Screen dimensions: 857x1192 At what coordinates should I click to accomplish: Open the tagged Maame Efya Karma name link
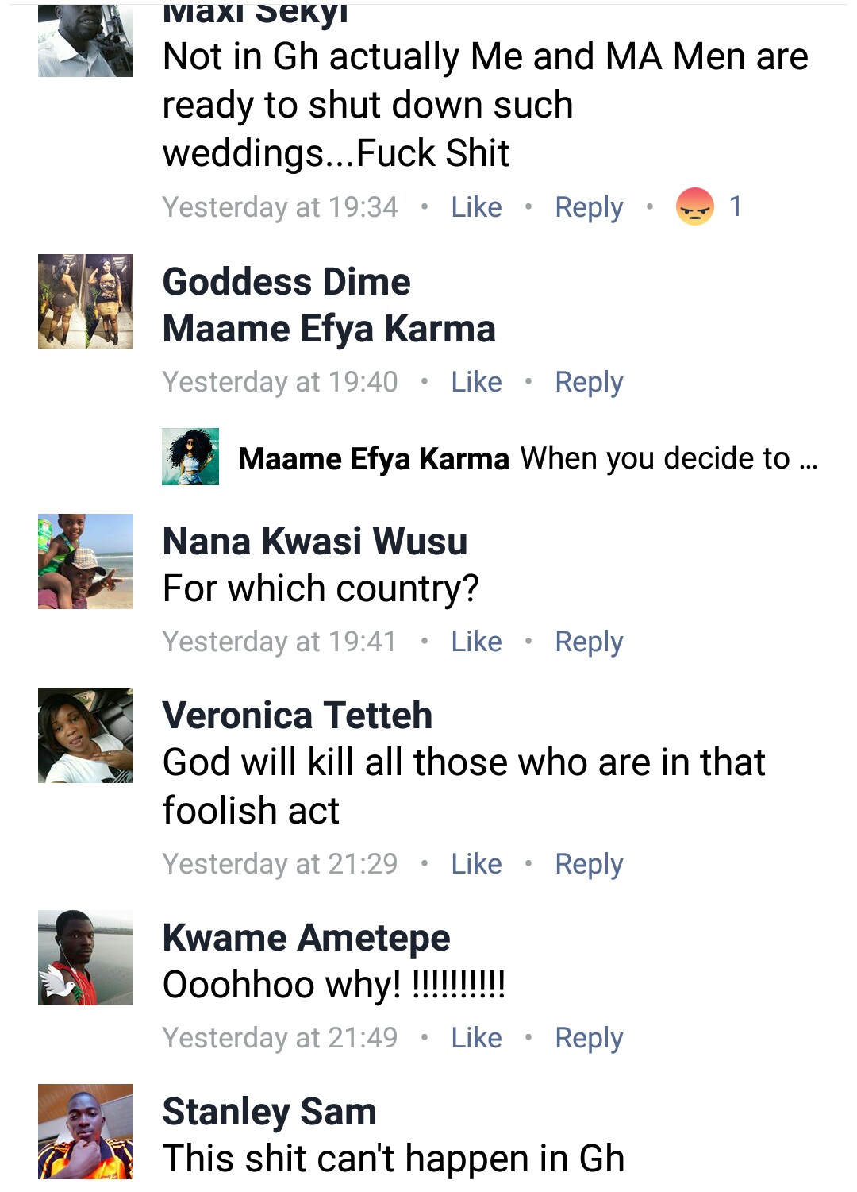[329, 329]
